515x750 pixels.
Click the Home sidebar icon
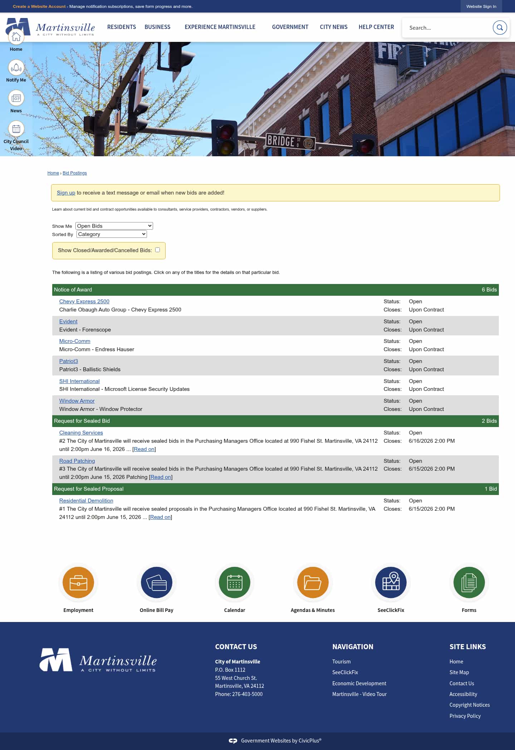[x=16, y=37]
